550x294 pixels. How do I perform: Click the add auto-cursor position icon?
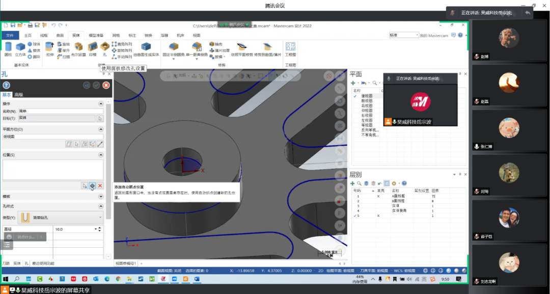click(92, 186)
